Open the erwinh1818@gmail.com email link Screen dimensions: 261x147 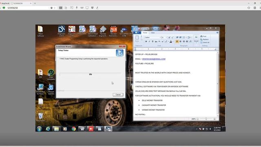coord(154,59)
